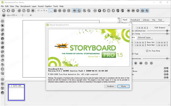Click the round pen-size icon in second toolbar row

pos(4,15)
